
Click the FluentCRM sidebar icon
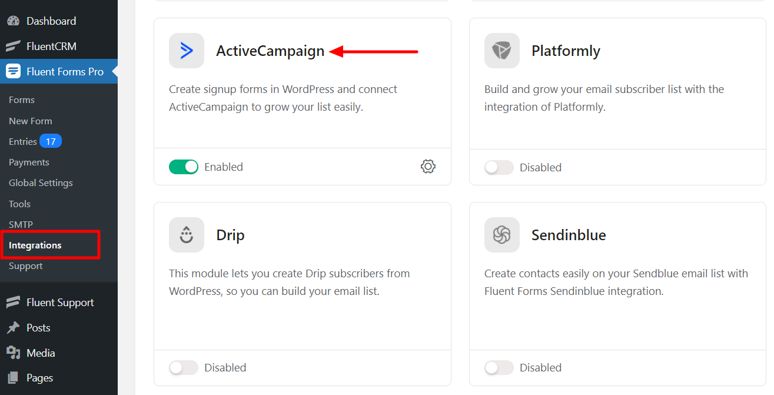click(x=13, y=47)
